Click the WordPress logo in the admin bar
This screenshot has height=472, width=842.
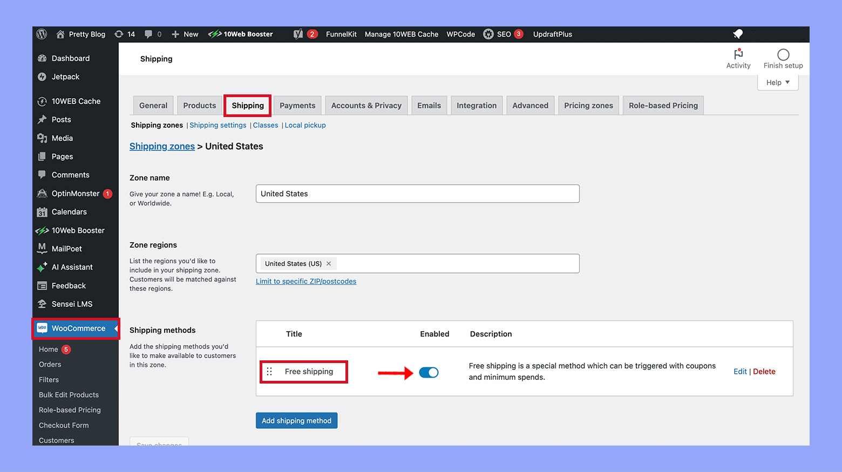[x=42, y=34]
